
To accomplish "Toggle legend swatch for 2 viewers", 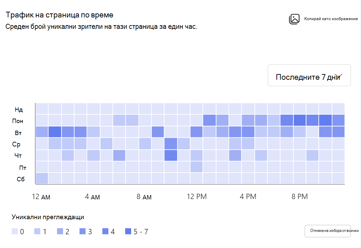I will coord(60,231).
